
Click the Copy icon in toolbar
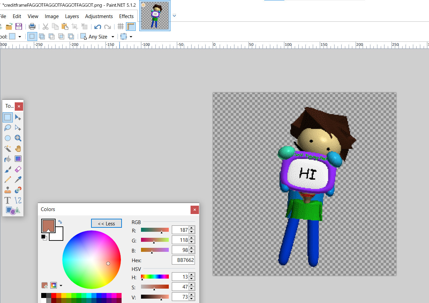pos(55,26)
